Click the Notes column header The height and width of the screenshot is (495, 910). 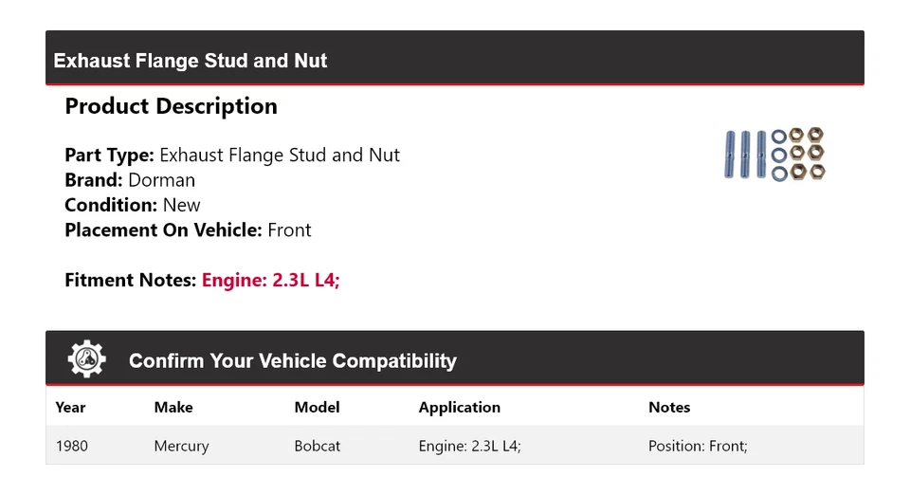669,407
